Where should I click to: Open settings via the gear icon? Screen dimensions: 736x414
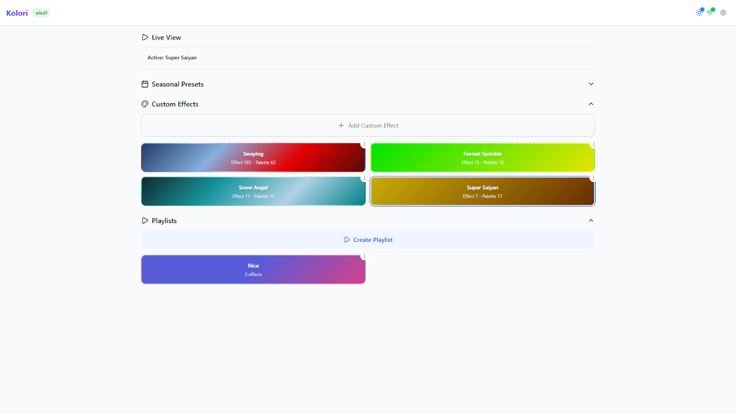tap(724, 13)
